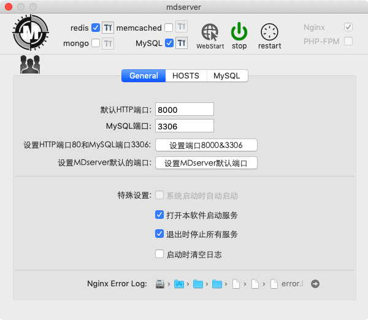Switch to the MySQL tab
Viewport: 368px width, 320px height.
(x=227, y=75)
